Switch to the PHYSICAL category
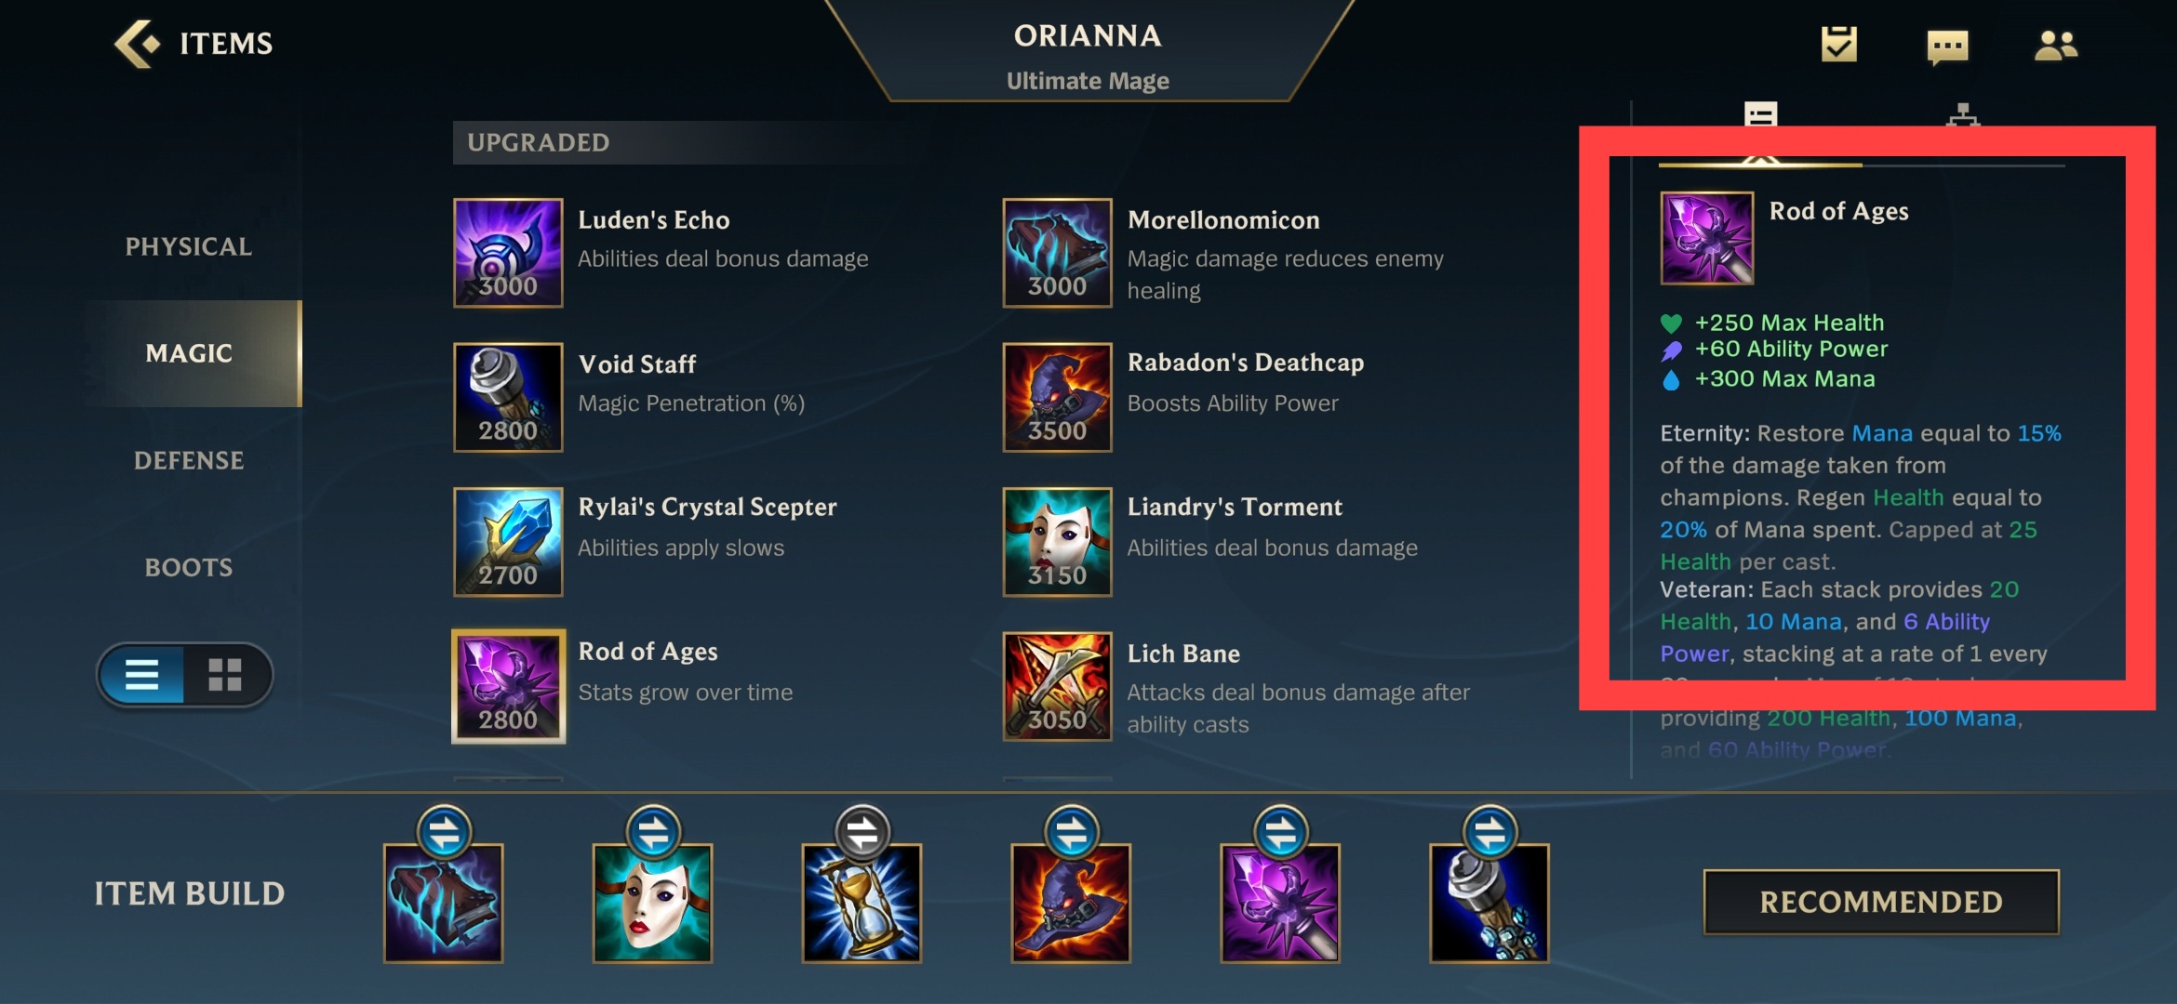The image size is (2177, 1004). point(189,246)
